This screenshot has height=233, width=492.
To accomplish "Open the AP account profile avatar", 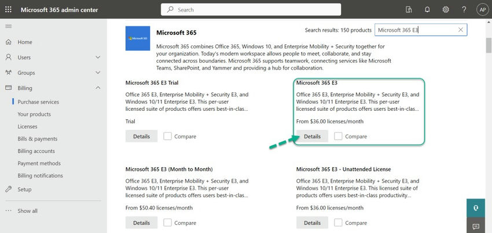I will (x=482, y=10).
